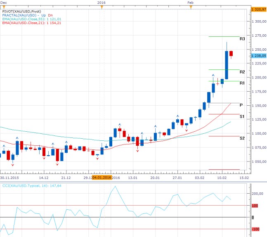Click the CCI 0 level tag
The width and height of the screenshot is (267, 237).
253,218
